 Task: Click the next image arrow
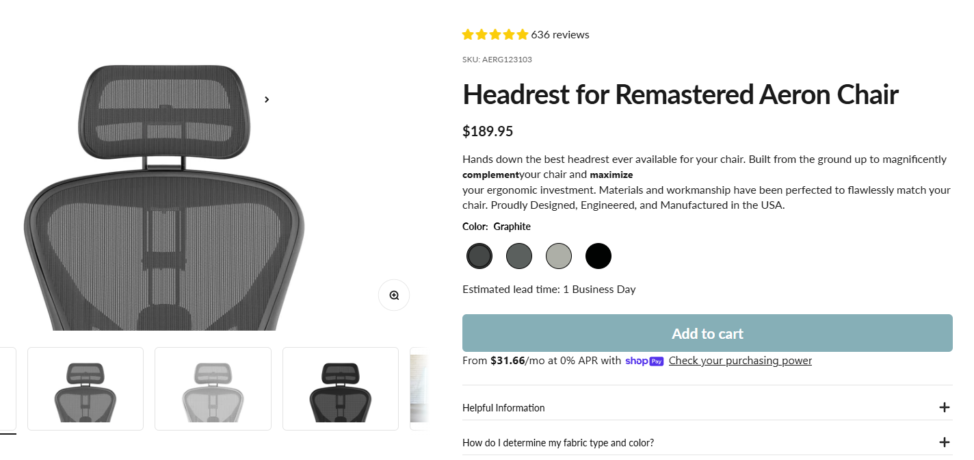point(267,99)
